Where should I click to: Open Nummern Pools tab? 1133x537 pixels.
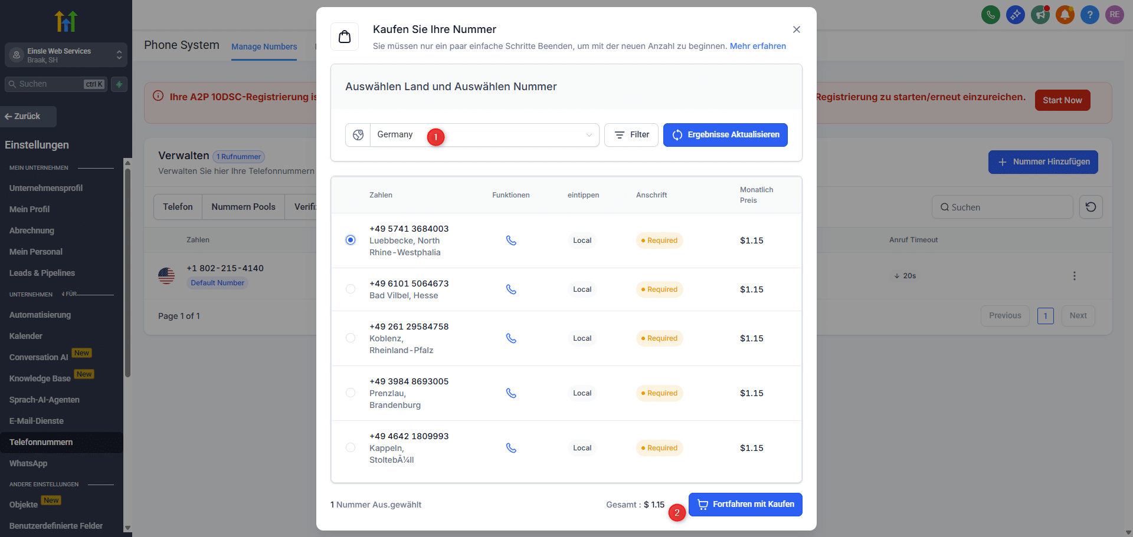[243, 207]
